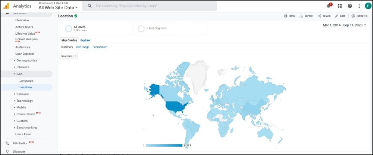Save the report via SAVE button
The image size is (373, 155).
290,16
